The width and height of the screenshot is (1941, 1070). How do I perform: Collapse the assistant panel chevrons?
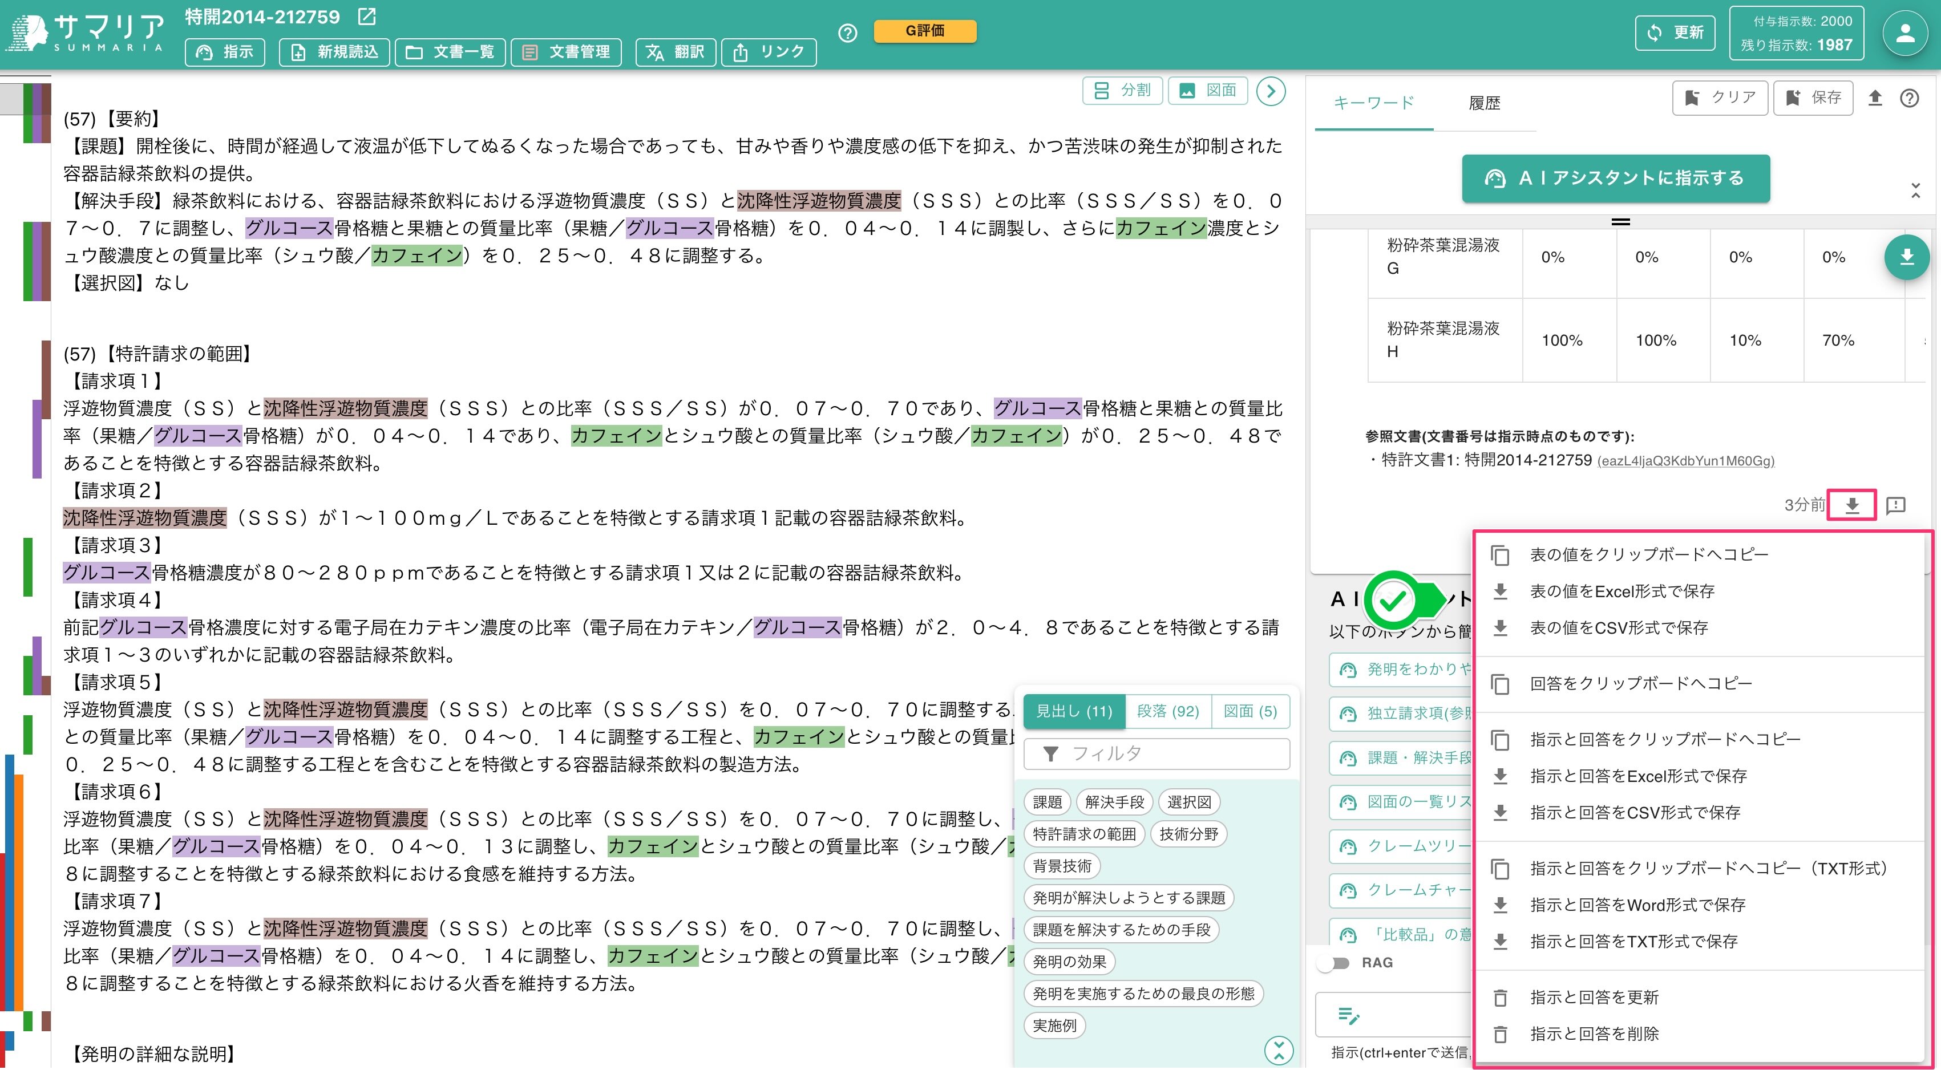[1915, 191]
